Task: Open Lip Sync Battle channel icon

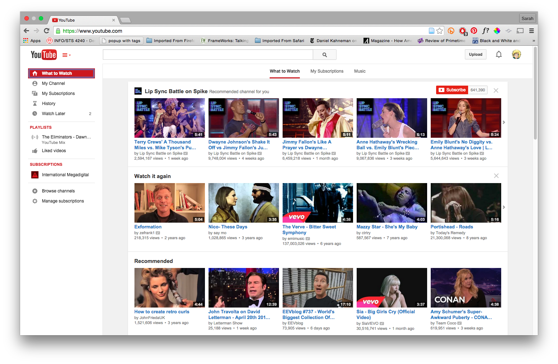Action: 138,91
